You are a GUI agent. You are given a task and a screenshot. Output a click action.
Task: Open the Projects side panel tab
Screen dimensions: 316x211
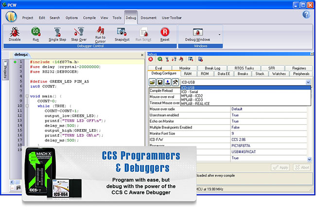[x=5, y=70]
